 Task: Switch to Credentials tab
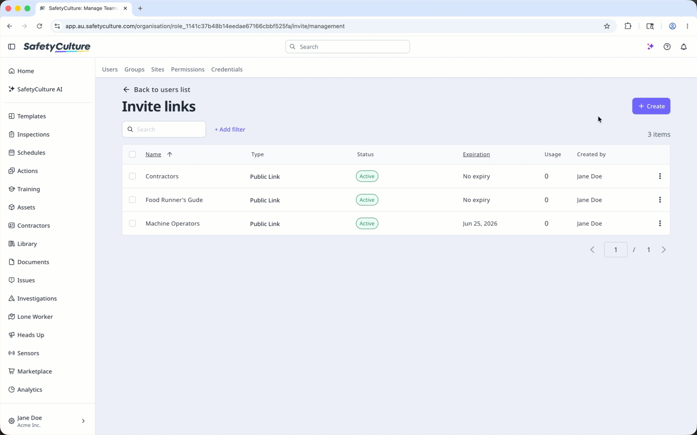[x=227, y=70]
